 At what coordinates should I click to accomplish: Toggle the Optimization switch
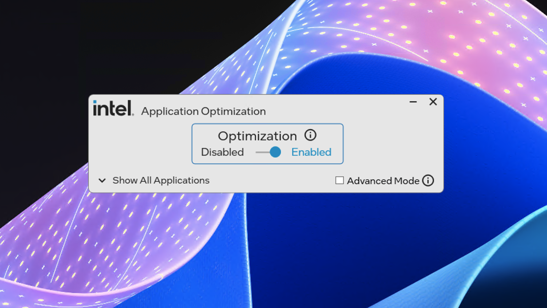(x=269, y=152)
